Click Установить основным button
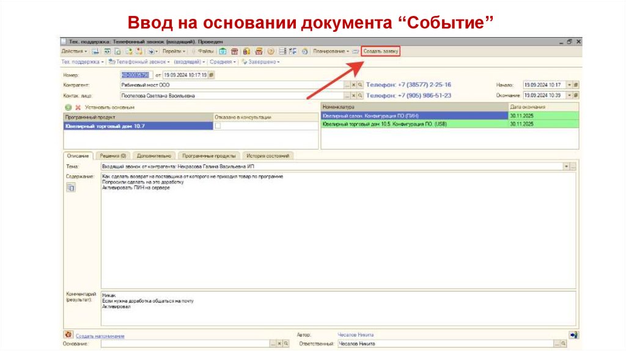This screenshot has width=626, height=351. click(x=109, y=108)
